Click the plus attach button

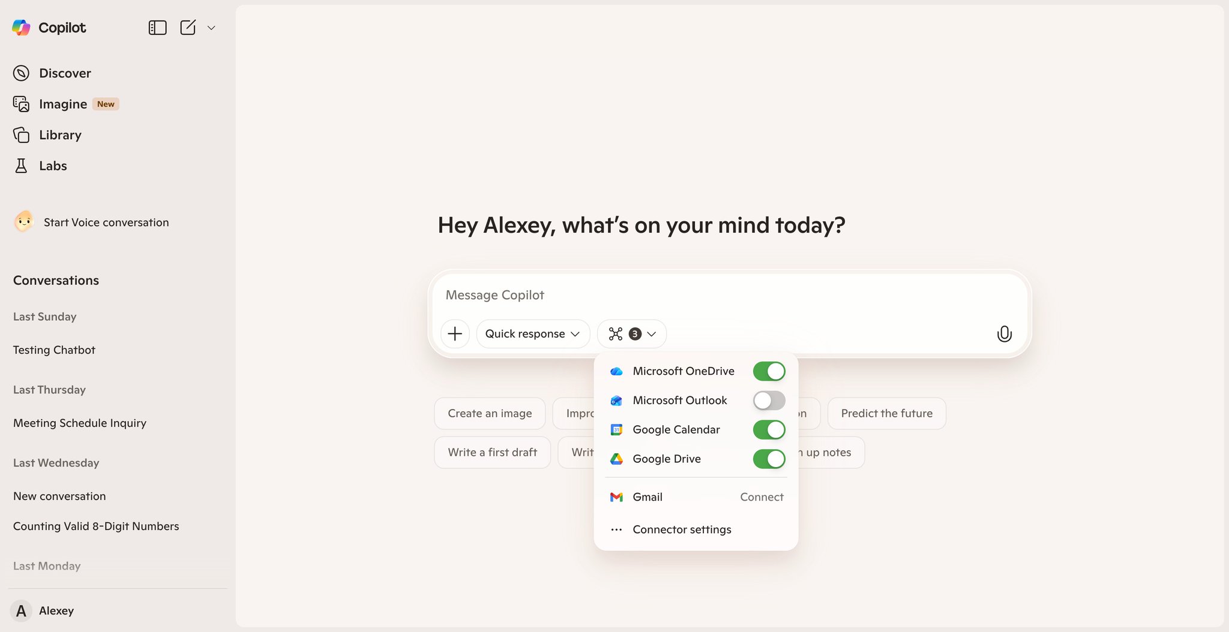click(x=455, y=334)
